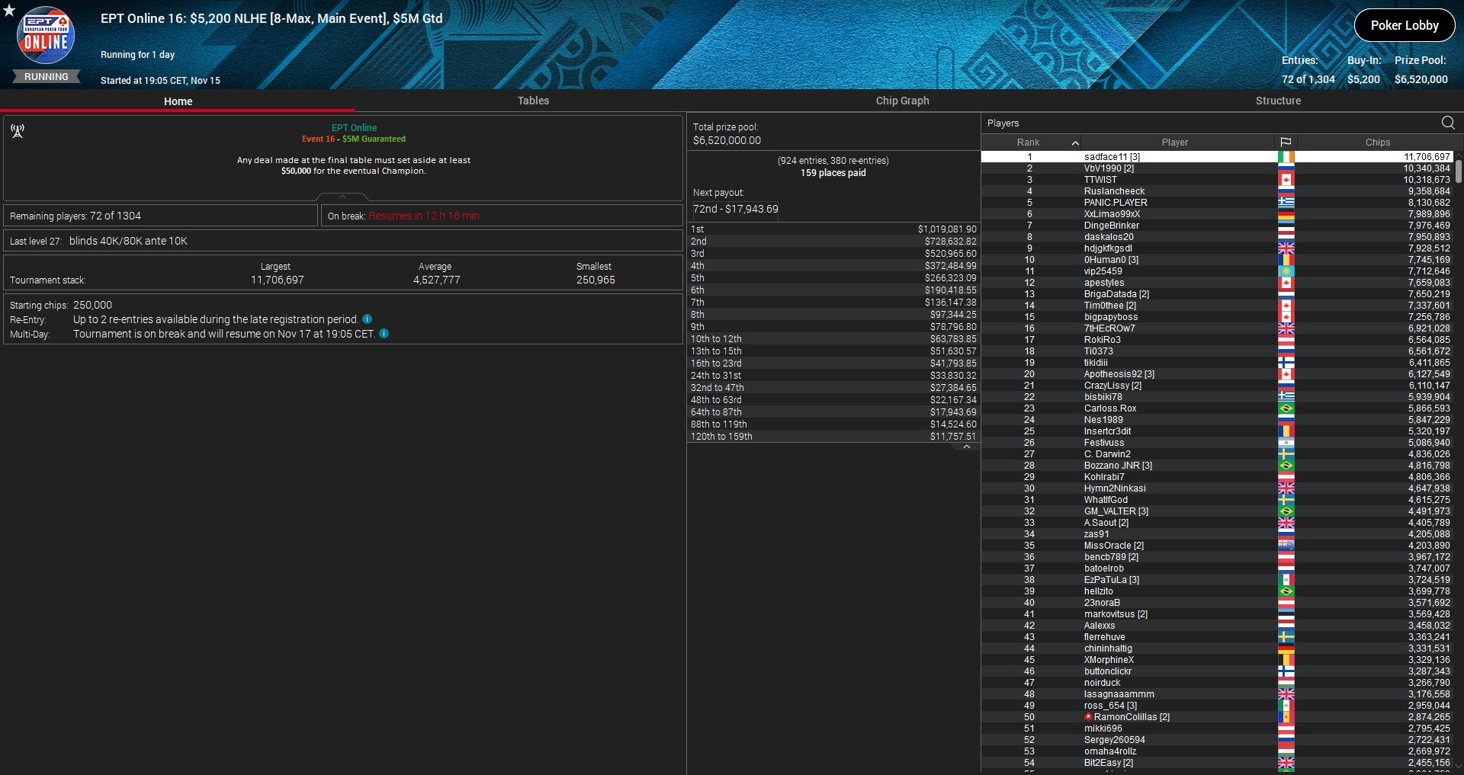Click 120th to 159th payout row
This screenshot has width=1464, height=775.
click(833, 437)
